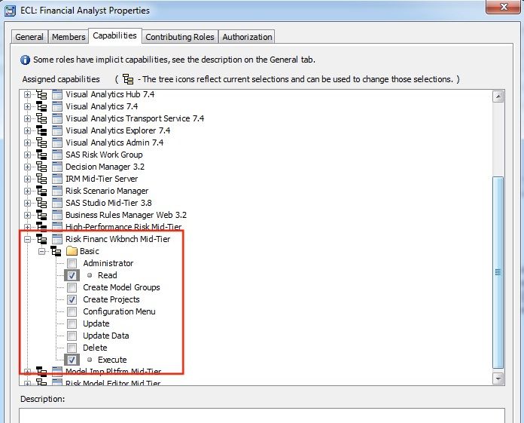Click tree selection icon for IRM Mid-Tier Server
The image size is (524, 423).
tap(41, 179)
